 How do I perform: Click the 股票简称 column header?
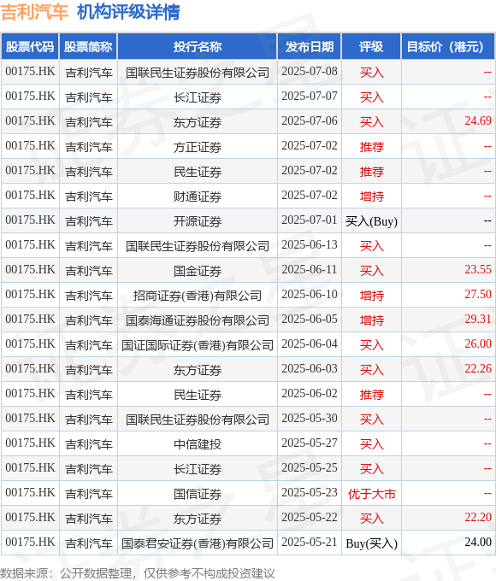88,47
